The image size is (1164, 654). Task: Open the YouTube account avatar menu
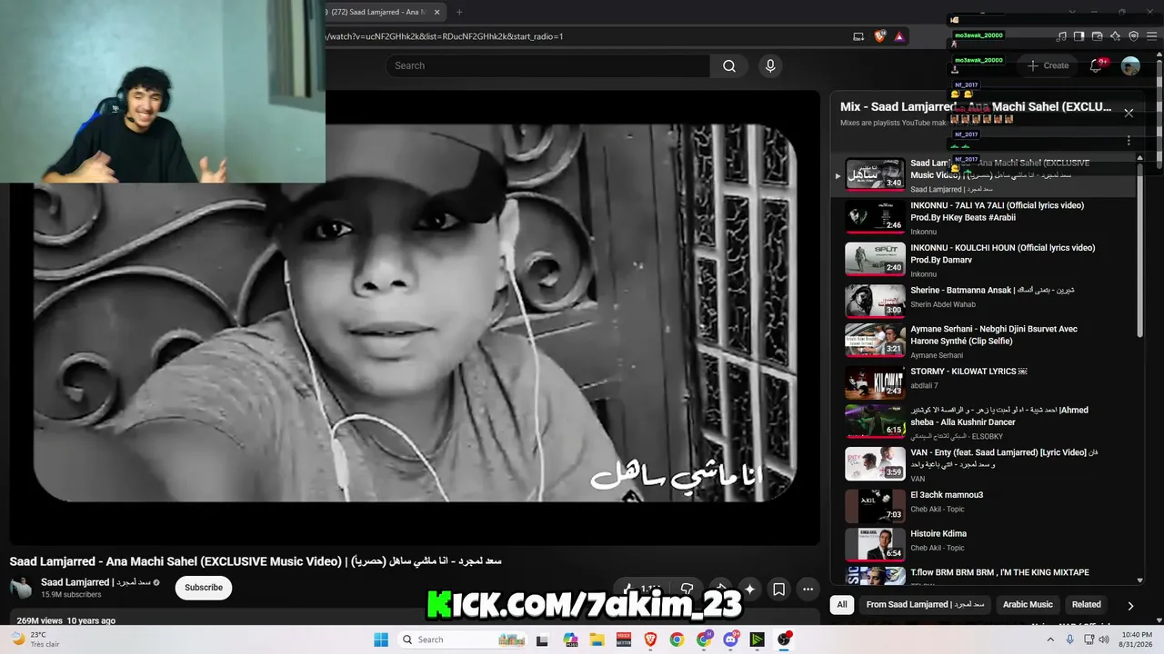coord(1130,65)
